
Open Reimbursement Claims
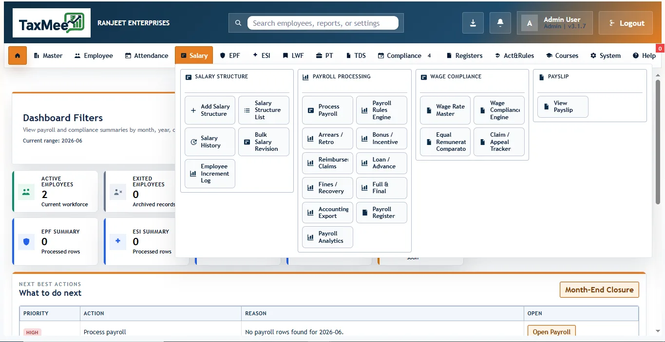point(327,163)
